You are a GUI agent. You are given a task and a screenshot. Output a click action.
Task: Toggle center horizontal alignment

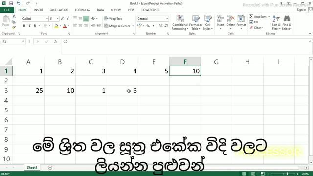pyautogui.click(x=80, y=26)
